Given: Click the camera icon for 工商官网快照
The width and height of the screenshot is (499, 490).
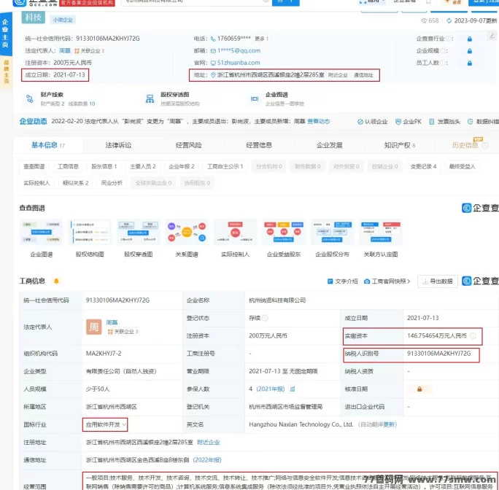Looking at the screenshot, I should (x=367, y=281).
